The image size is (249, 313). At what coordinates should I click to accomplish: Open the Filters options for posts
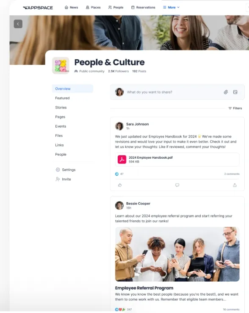tap(235, 108)
